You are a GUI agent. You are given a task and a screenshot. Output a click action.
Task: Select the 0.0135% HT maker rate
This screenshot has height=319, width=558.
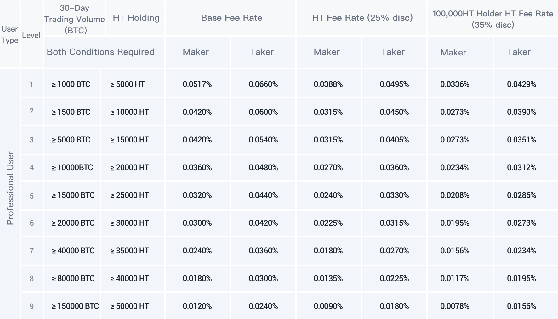(328, 278)
